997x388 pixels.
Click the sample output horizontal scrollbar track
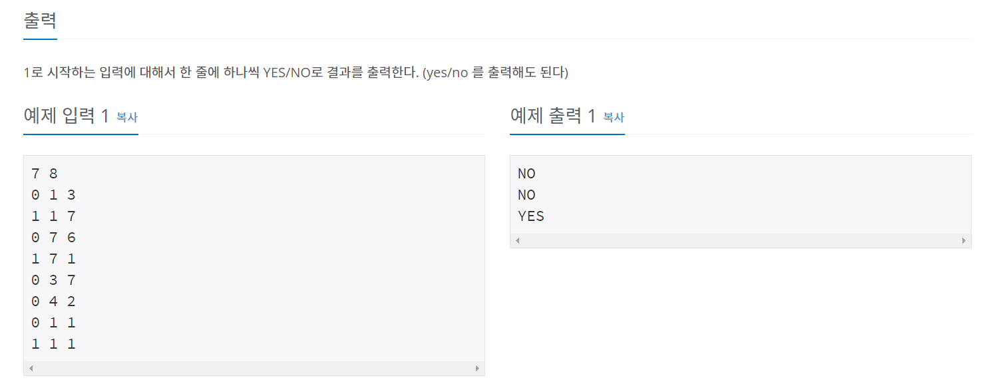(740, 240)
